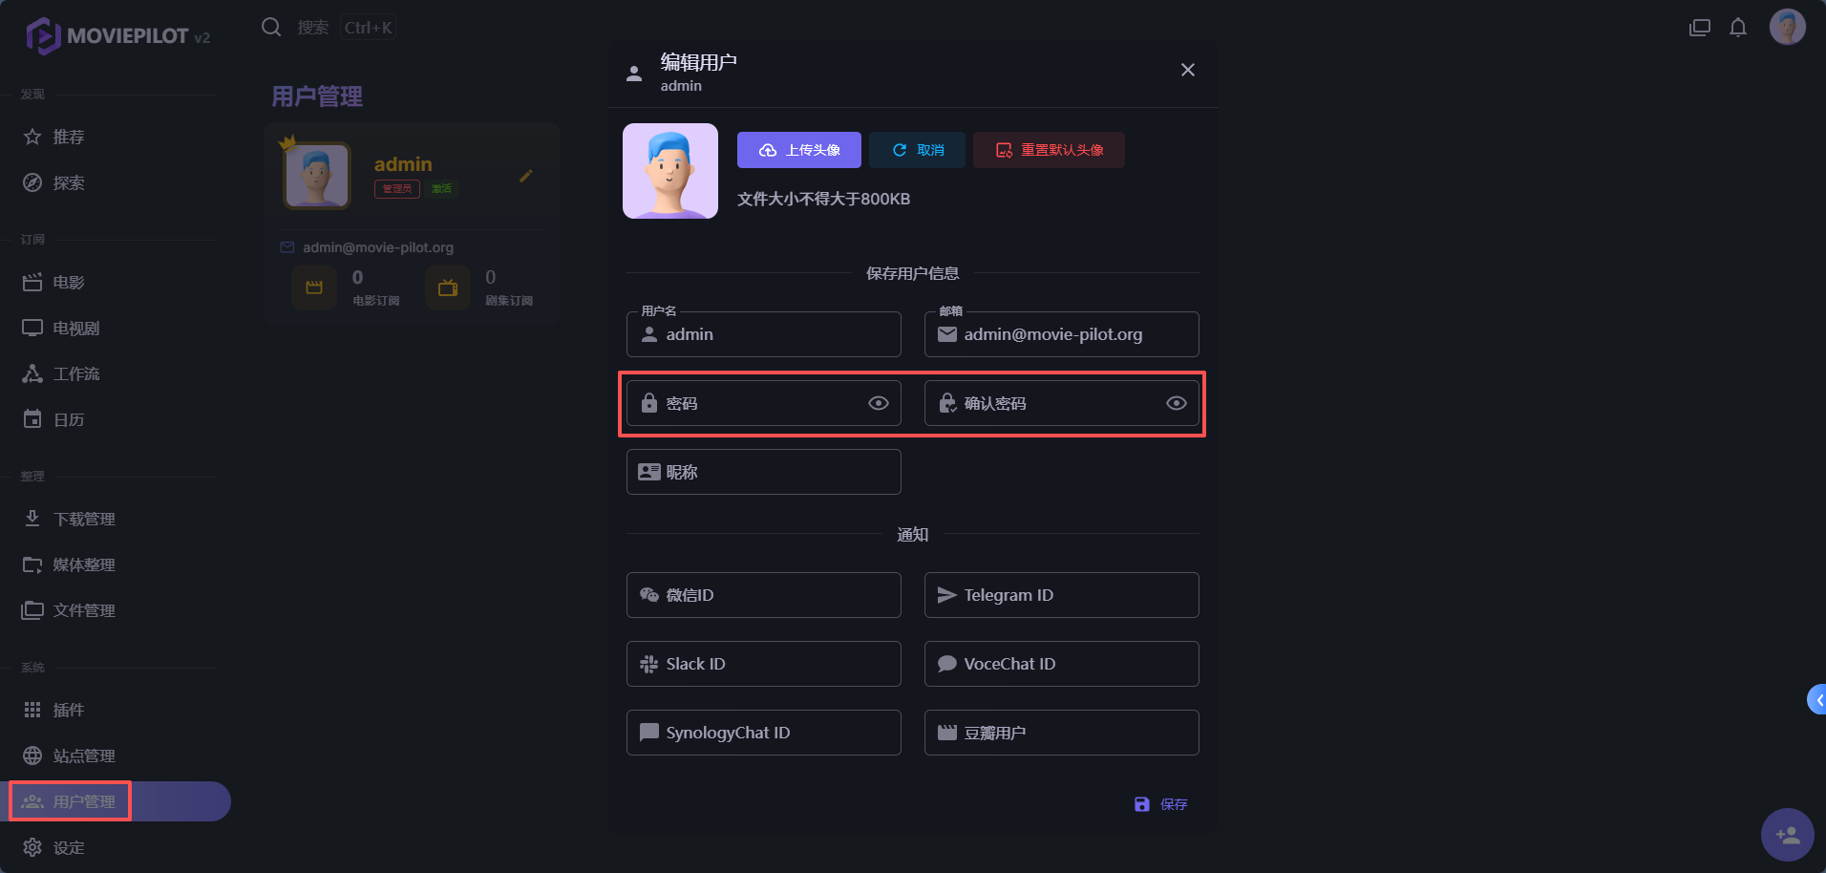Go to 站点管理 in the sidebar
The height and width of the screenshot is (873, 1826).
84,756
